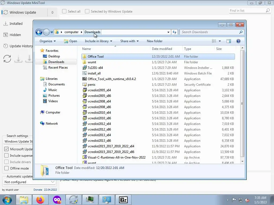This screenshot has height=205, width=274.
Task: Click the Back arrow in Explorer
Action: 39,32
